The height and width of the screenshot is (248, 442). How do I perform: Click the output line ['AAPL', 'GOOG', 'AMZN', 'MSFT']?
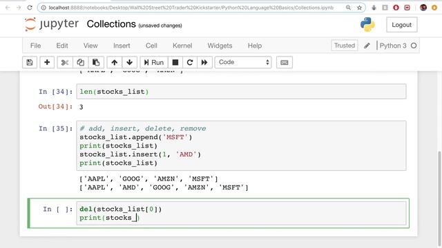point(148,178)
